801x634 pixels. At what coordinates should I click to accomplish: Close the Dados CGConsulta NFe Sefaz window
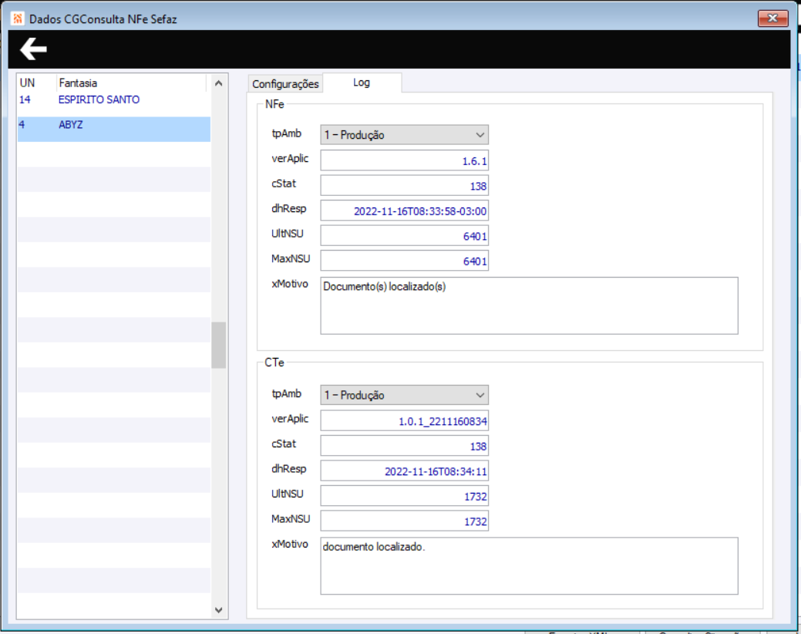pos(772,19)
